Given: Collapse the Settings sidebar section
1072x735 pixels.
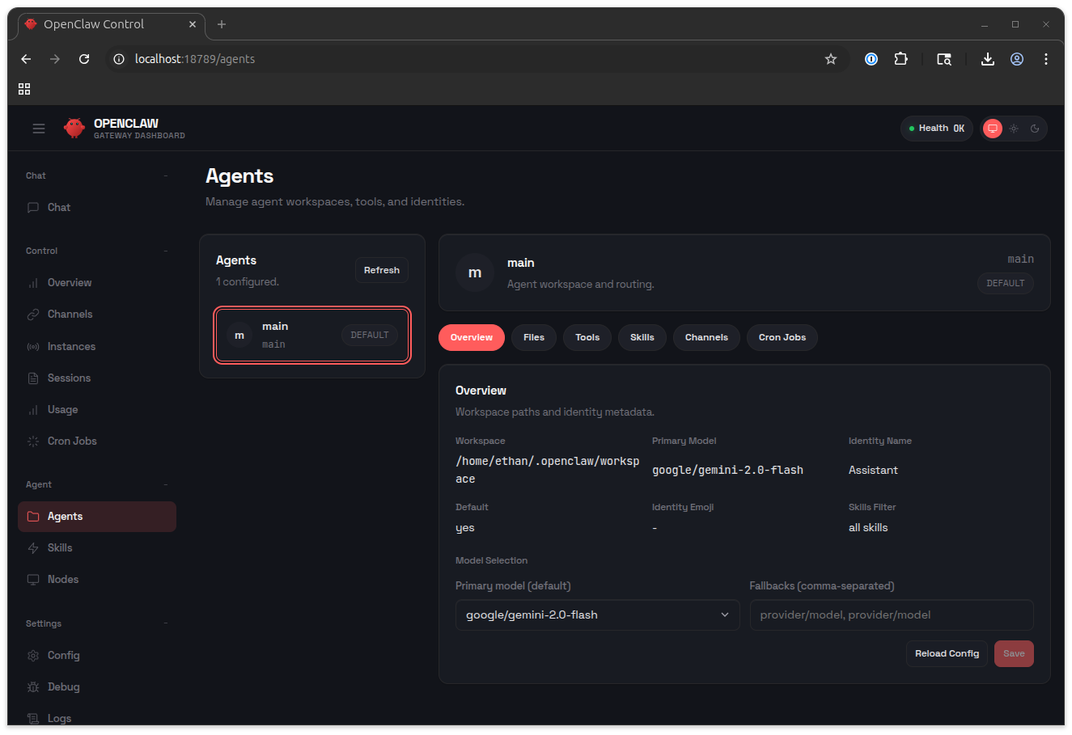Looking at the screenshot, I should 165,623.
